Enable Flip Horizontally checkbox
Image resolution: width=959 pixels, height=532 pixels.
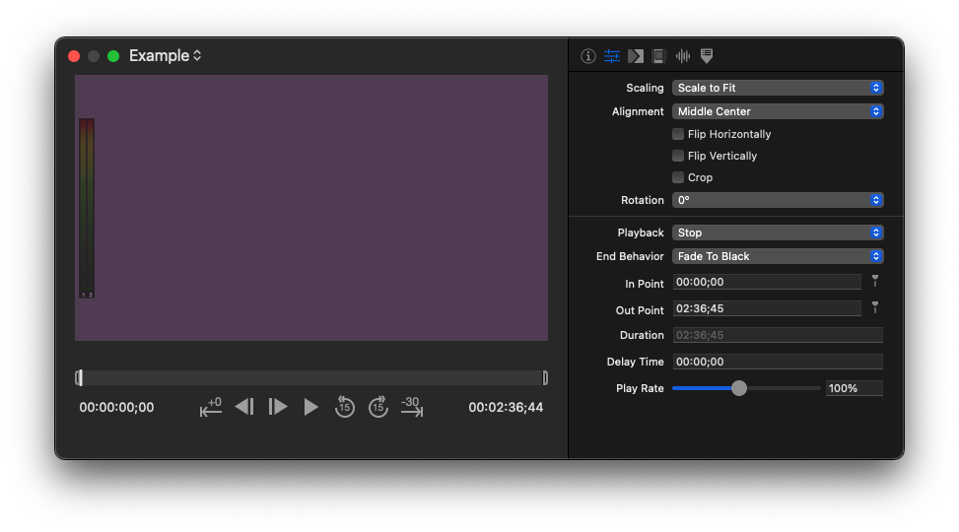(678, 134)
